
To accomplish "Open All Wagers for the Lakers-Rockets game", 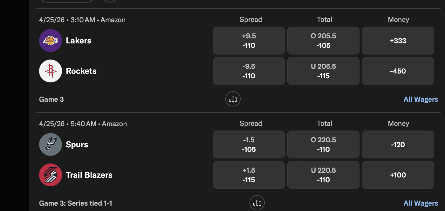I will coord(421,99).
